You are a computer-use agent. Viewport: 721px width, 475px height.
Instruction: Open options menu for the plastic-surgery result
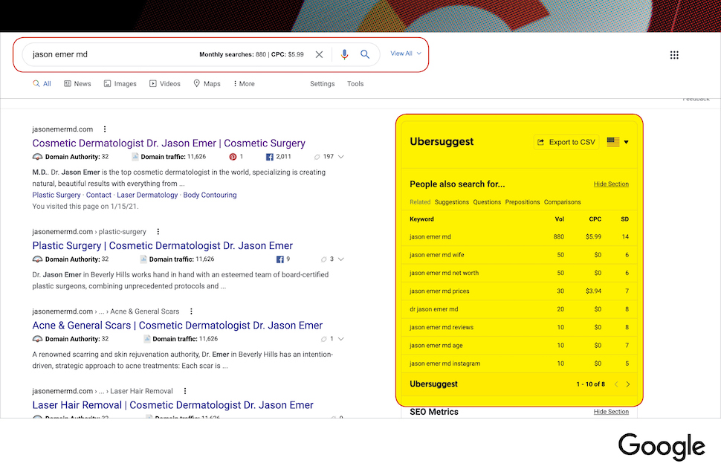[x=158, y=232]
